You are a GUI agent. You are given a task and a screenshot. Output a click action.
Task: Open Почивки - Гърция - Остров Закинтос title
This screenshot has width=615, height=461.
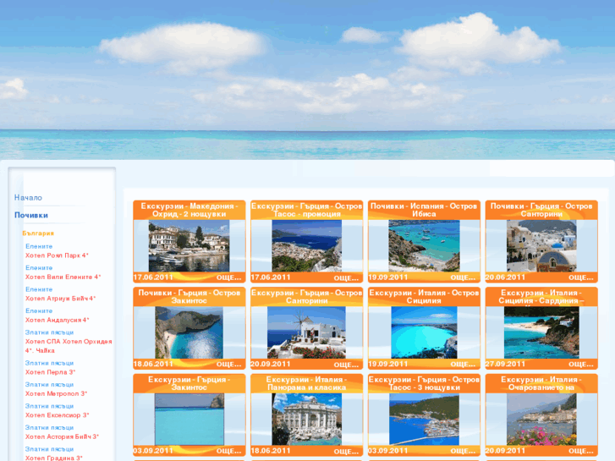189,297
